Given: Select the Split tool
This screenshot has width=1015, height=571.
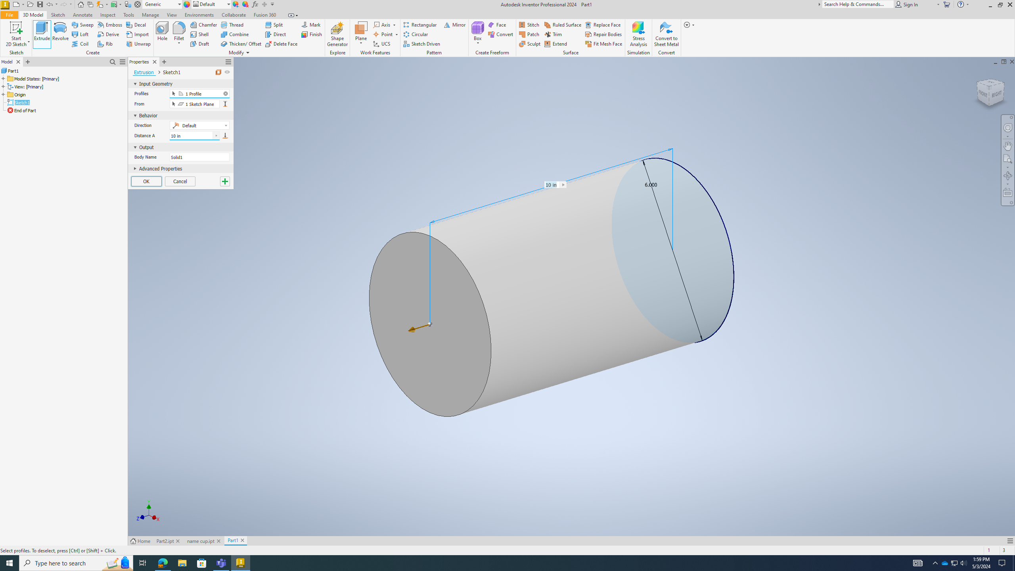Looking at the screenshot, I should click(274, 25).
